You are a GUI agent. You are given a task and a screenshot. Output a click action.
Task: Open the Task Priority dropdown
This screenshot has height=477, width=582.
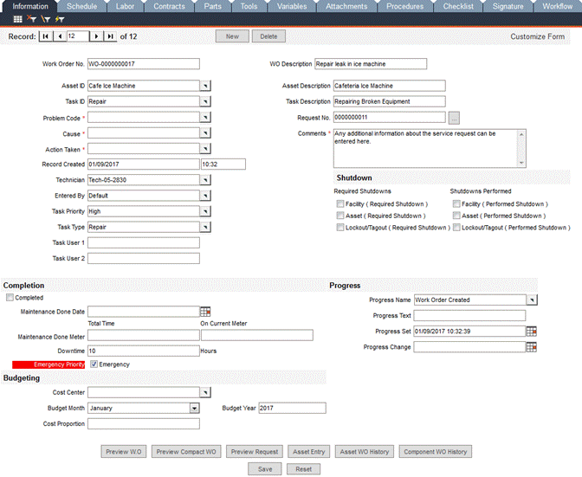tap(205, 211)
